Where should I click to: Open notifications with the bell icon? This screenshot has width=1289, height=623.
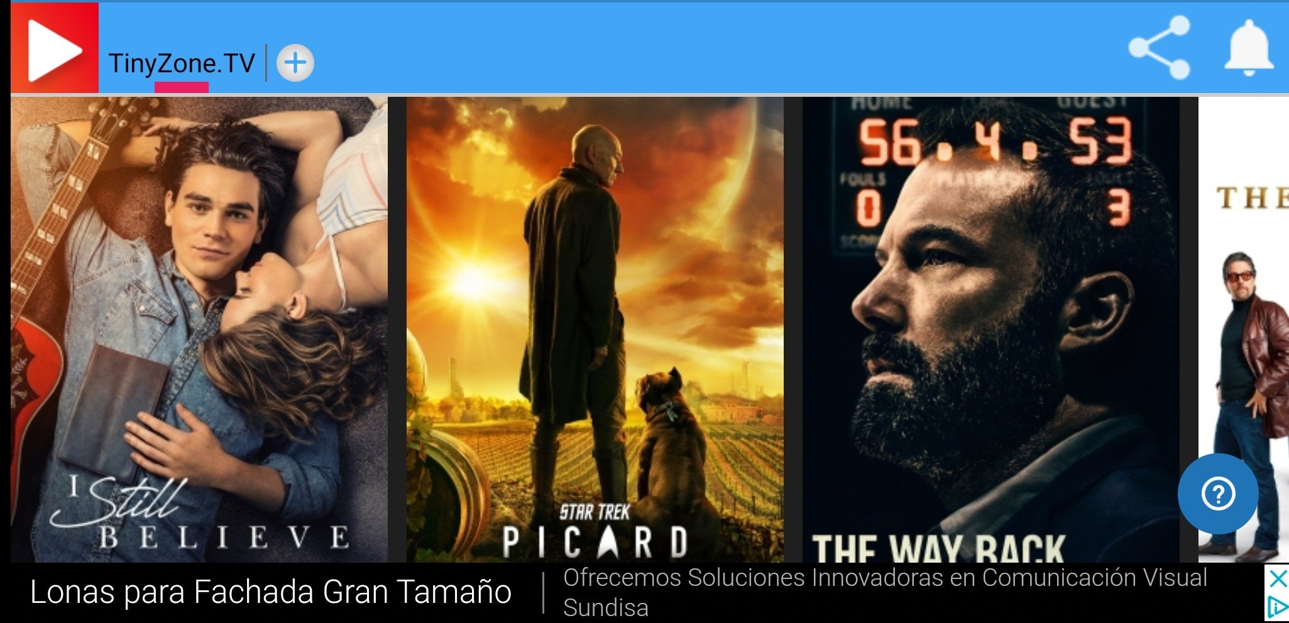[x=1249, y=48]
